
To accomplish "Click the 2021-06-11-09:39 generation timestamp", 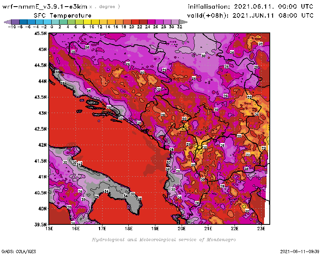I will pyautogui.click(x=300, y=252).
